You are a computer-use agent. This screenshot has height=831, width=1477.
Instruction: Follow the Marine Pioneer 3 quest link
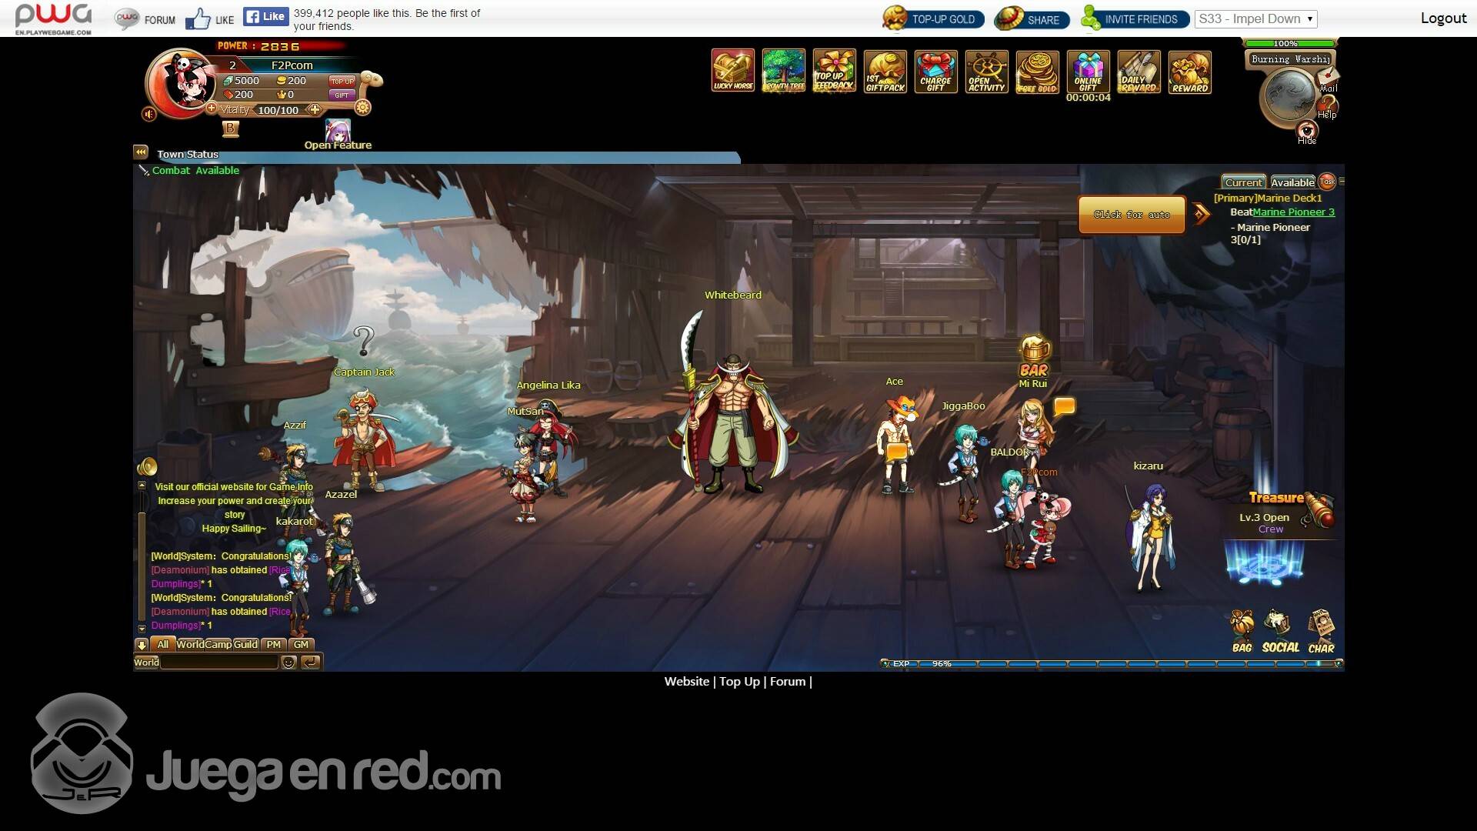click(1293, 212)
